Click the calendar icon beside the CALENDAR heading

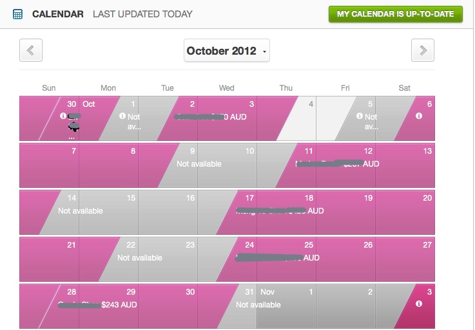point(17,14)
